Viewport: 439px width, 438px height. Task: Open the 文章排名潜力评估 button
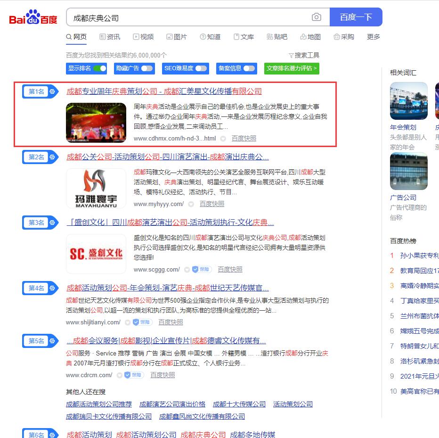[292, 68]
